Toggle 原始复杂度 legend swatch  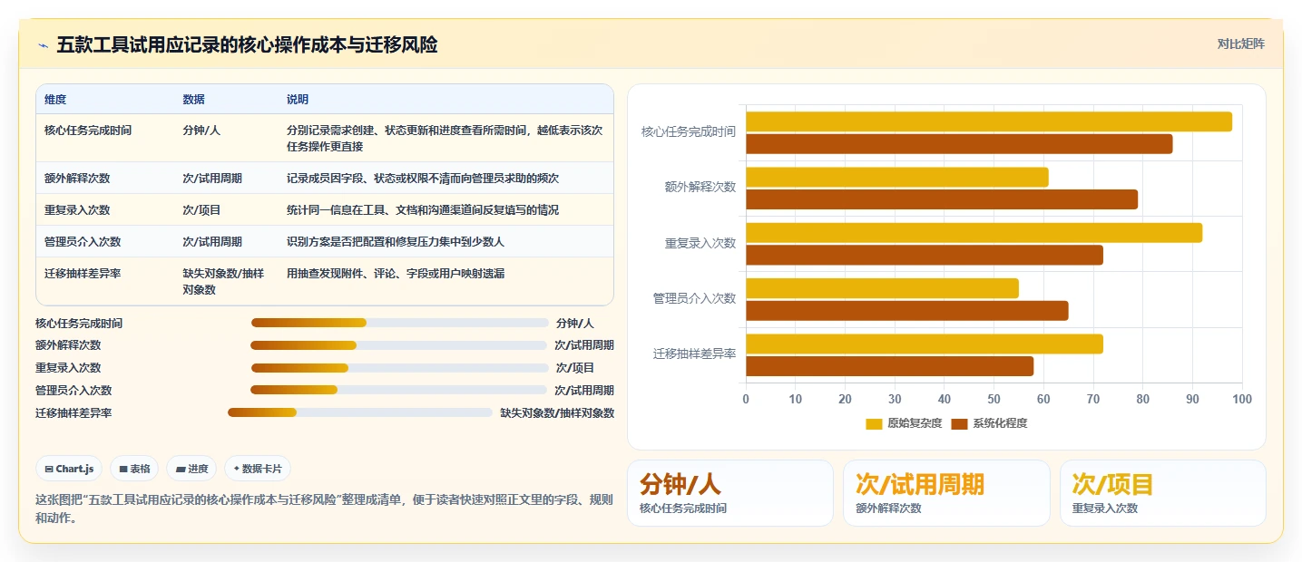(874, 423)
